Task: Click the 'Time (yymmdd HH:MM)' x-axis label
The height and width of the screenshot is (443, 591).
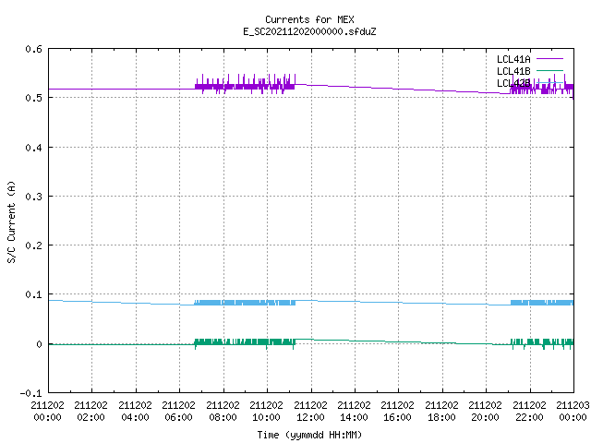Action: pyautogui.click(x=309, y=435)
